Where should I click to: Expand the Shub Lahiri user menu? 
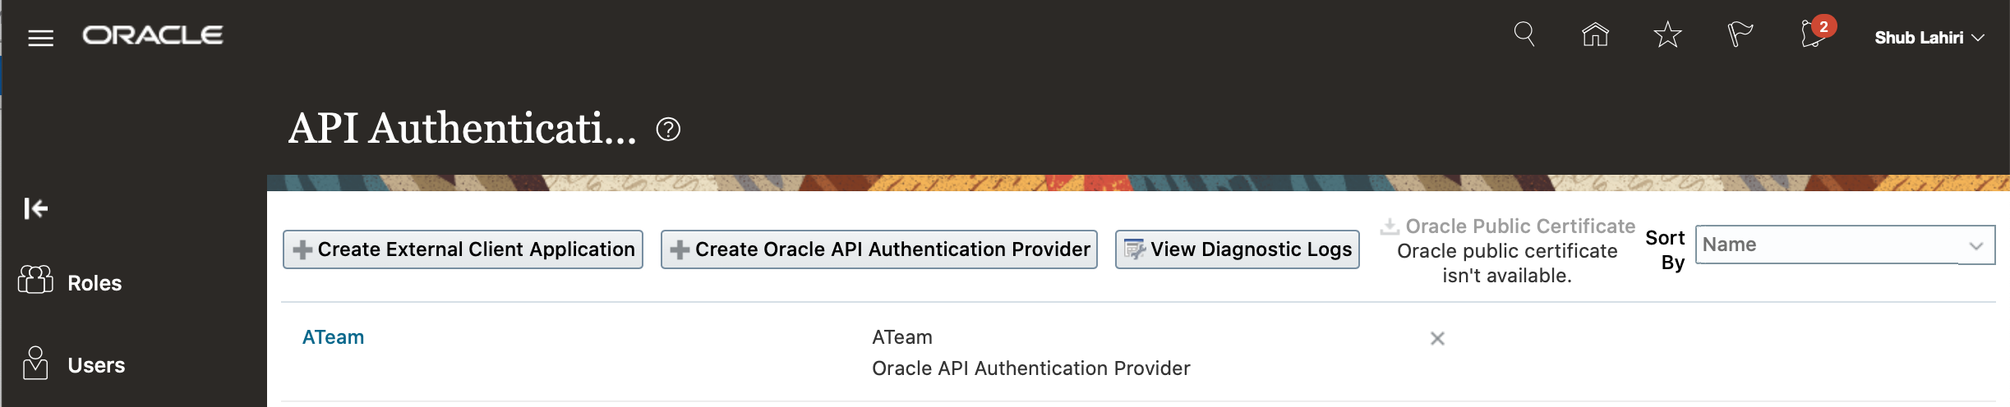click(x=1929, y=38)
